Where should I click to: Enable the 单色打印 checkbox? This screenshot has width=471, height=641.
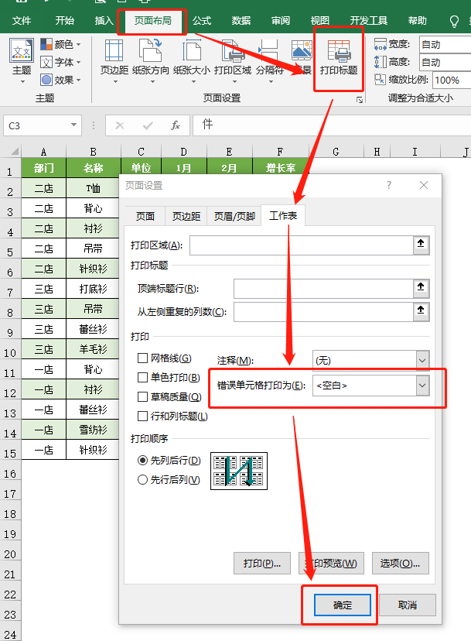142,377
